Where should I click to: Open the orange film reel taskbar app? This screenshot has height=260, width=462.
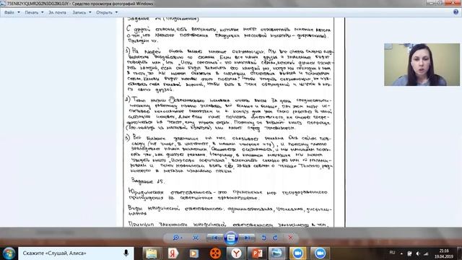click(x=215, y=253)
